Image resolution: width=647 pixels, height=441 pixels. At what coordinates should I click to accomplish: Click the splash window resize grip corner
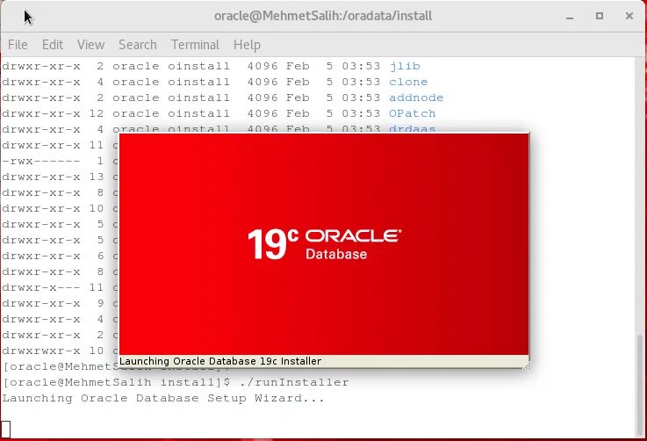(x=526, y=365)
